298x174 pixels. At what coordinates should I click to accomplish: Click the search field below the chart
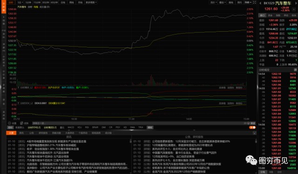(x=137, y=123)
